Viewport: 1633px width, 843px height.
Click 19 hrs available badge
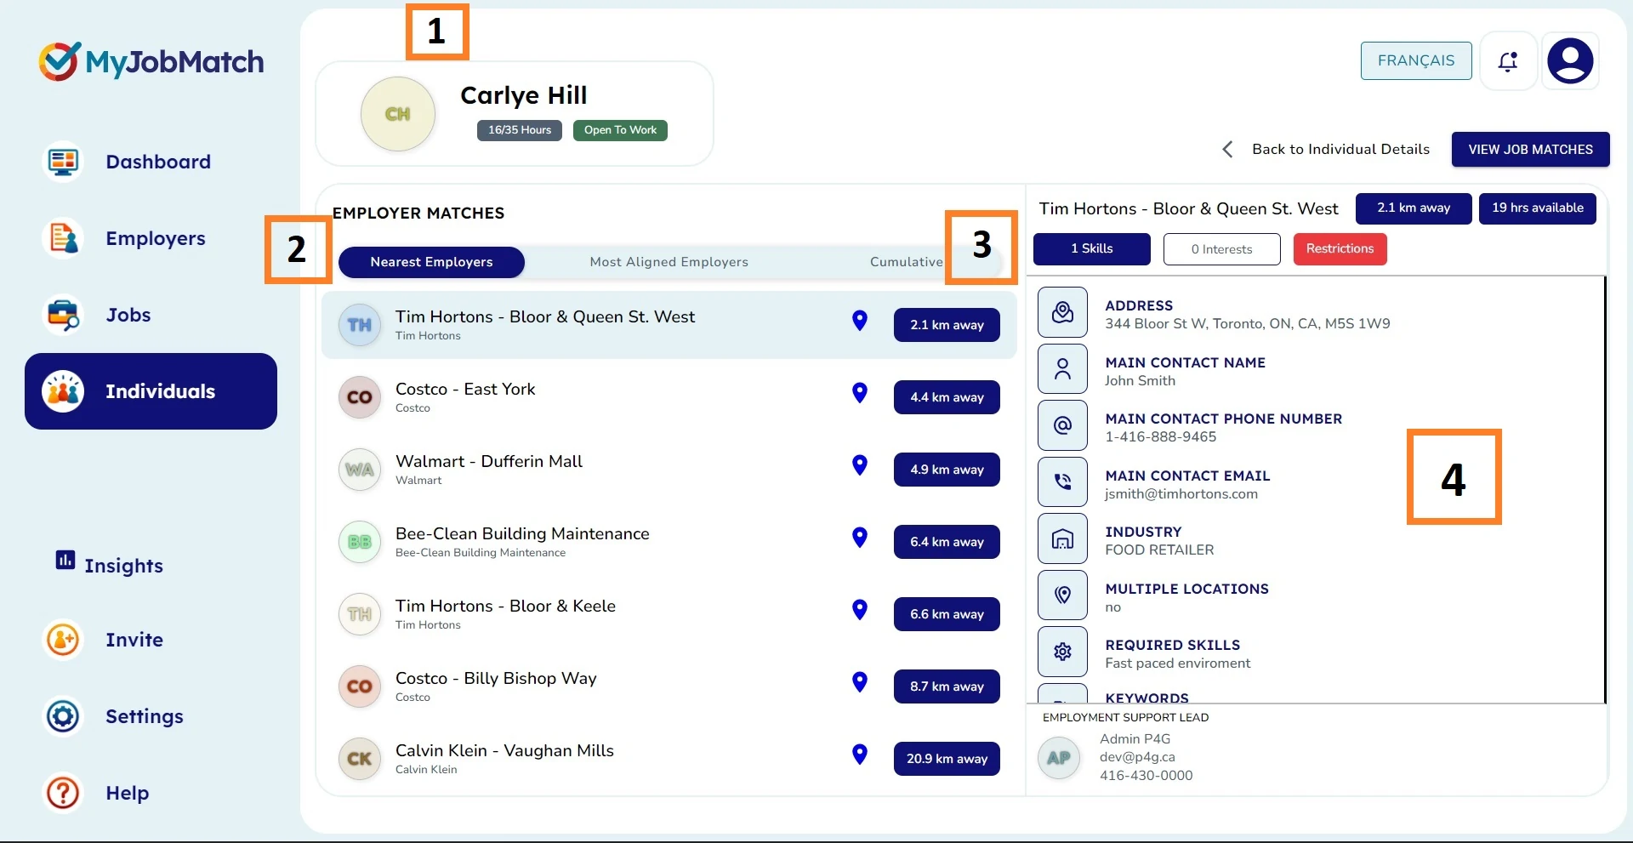1538,208
